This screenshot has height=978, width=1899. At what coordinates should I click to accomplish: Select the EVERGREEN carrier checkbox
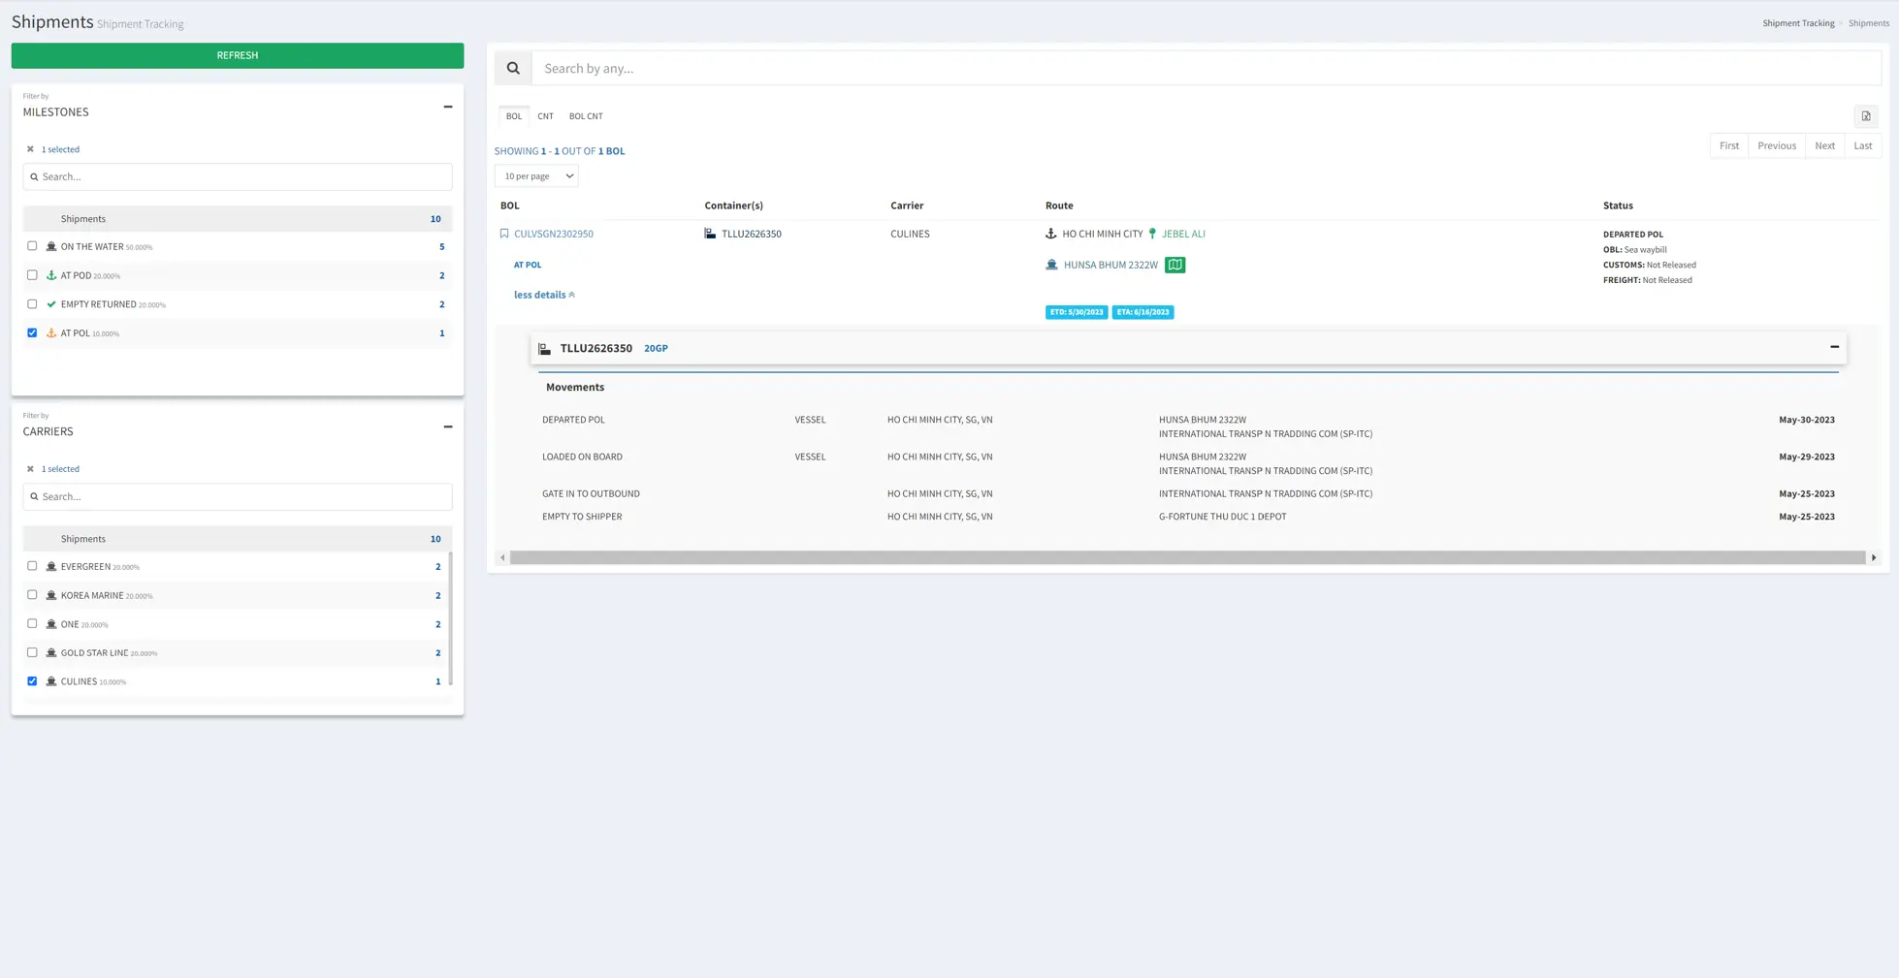[x=32, y=566]
